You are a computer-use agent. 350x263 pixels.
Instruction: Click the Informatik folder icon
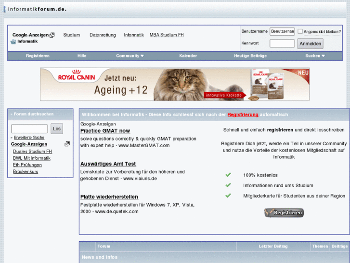click(13, 42)
